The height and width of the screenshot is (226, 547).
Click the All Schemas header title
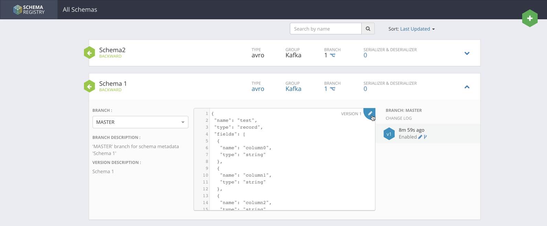tap(80, 10)
